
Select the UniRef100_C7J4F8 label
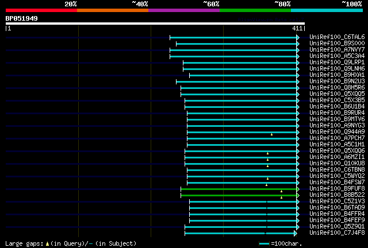coord(337,233)
